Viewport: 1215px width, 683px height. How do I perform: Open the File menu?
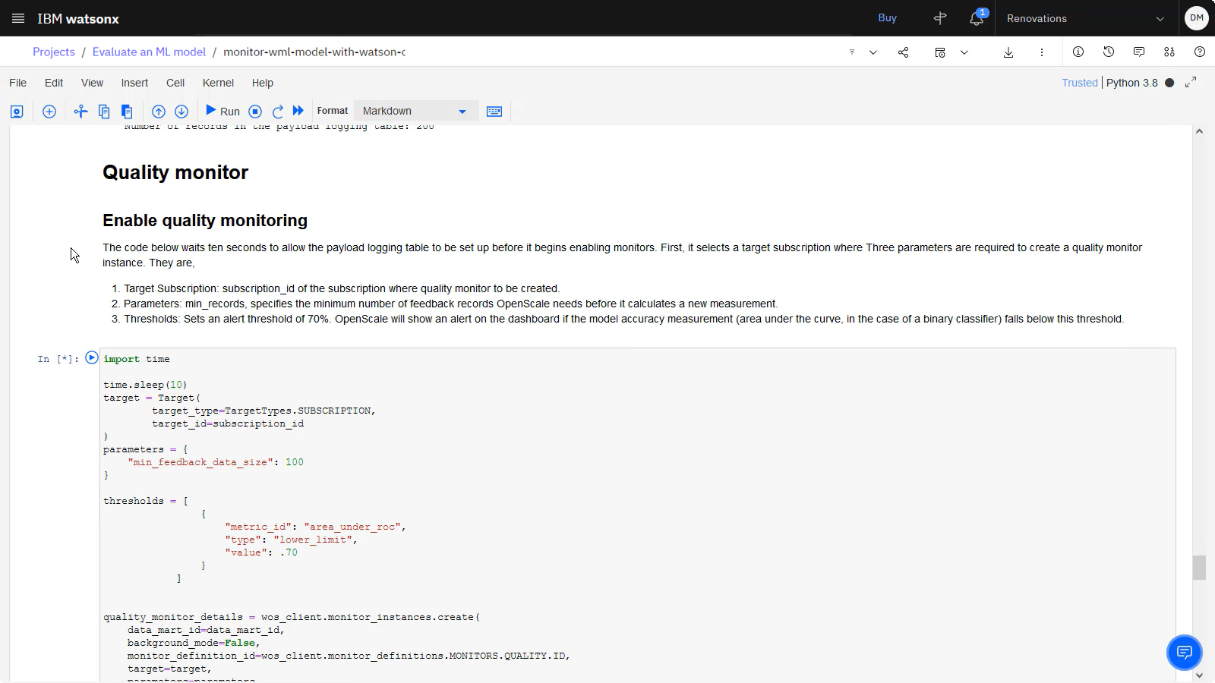click(x=17, y=83)
